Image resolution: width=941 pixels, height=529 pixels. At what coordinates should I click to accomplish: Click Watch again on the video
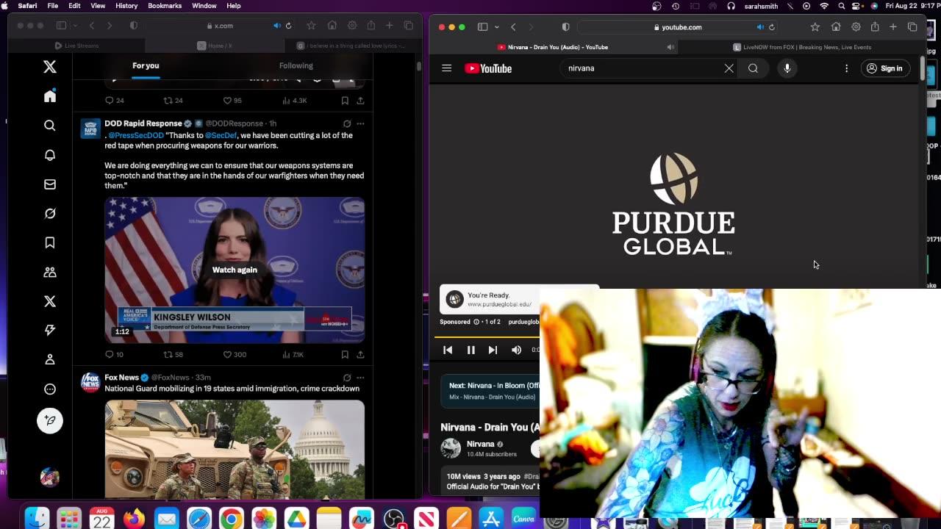pos(235,270)
